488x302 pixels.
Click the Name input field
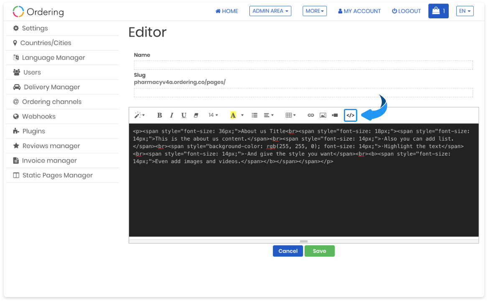(303, 65)
